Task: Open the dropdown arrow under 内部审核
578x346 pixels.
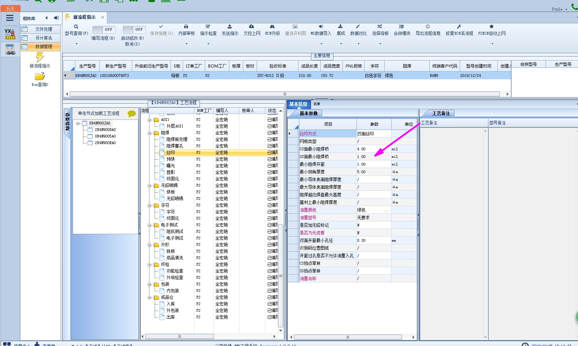Action: (186, 44)
